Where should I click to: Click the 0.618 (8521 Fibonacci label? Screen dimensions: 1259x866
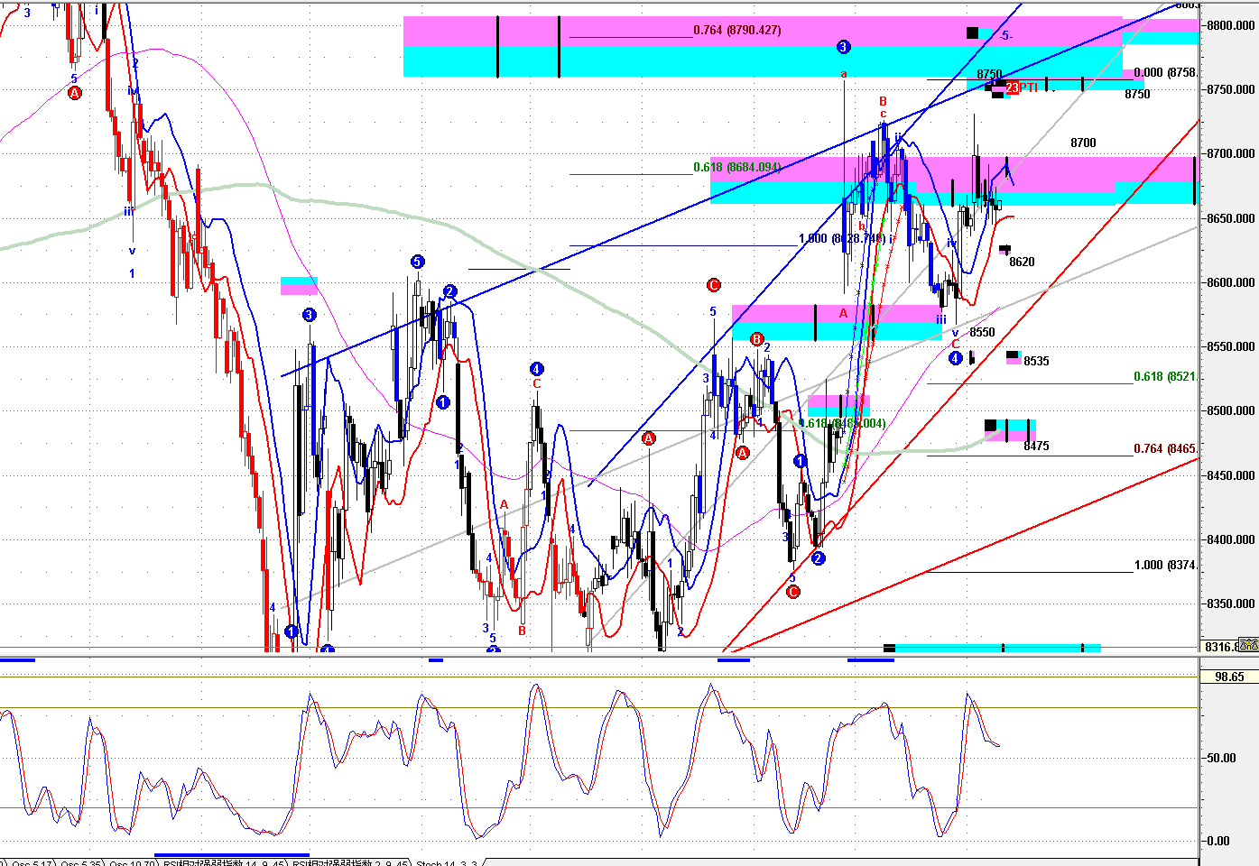tap(1165, 377)
